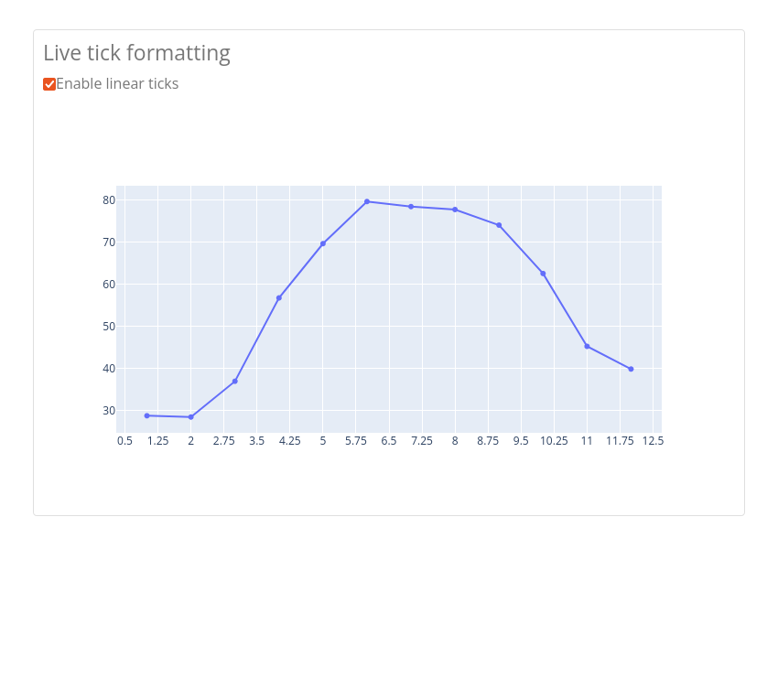The width and height of the screenshot is (778, 700).
Task: Click the data point at x equals 8
Action: tap(455, 210)
